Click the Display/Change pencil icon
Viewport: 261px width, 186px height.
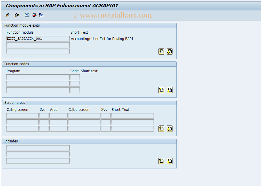[7, 15]
